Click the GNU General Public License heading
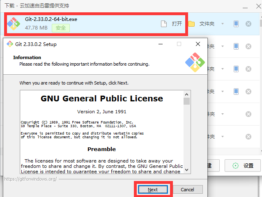Screen dimensions: 262x197 [x=102, y=98]
